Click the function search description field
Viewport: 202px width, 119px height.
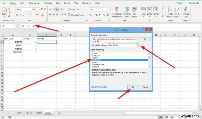pos(115,40)
